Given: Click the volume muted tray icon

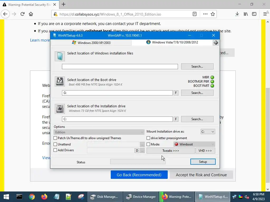Looking at the screenshot, I should coord(247,197).
